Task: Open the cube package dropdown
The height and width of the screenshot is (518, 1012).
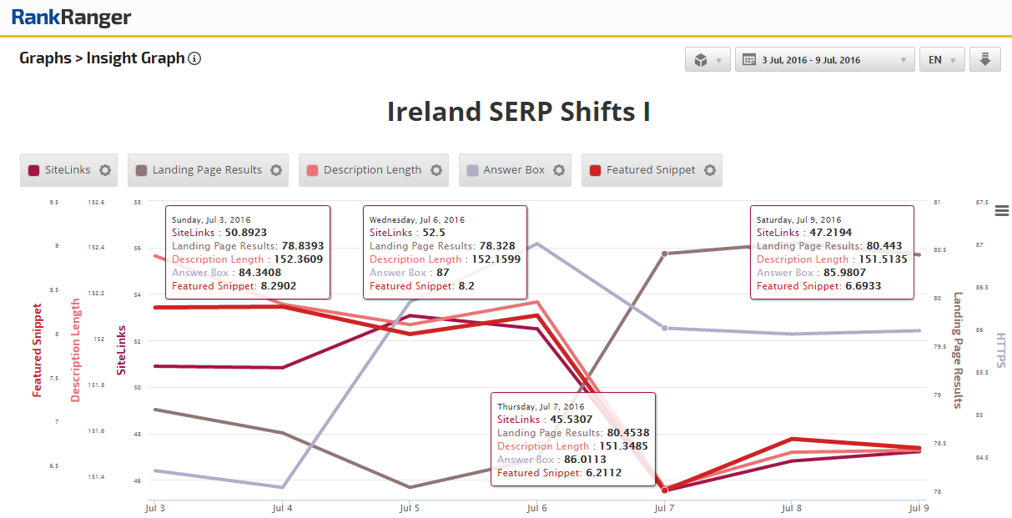Action: click(707, 60)
